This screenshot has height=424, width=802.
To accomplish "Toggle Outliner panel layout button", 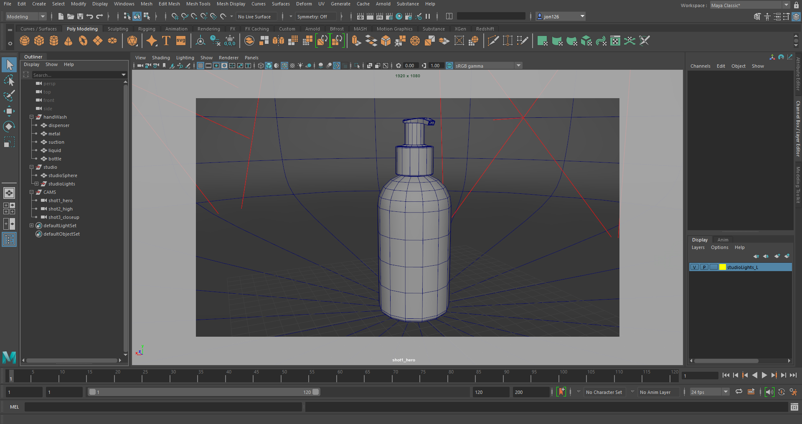I will pyautogui.click(x=9, y=239).
